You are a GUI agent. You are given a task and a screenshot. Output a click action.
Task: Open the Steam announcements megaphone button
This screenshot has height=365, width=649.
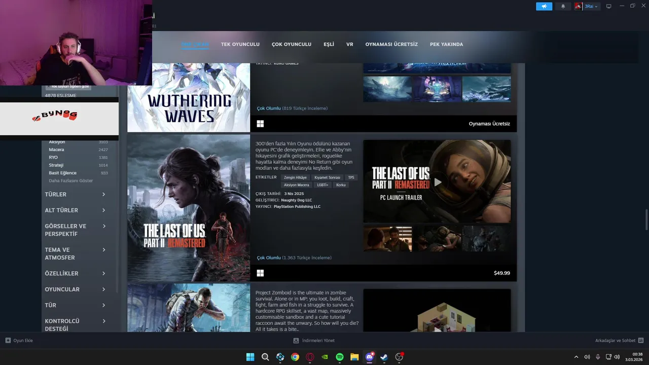544,6
